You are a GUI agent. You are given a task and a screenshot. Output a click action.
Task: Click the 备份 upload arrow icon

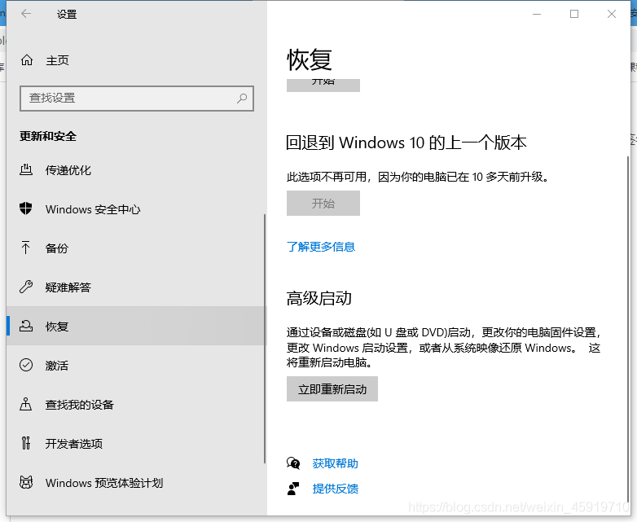pos(26,248)
